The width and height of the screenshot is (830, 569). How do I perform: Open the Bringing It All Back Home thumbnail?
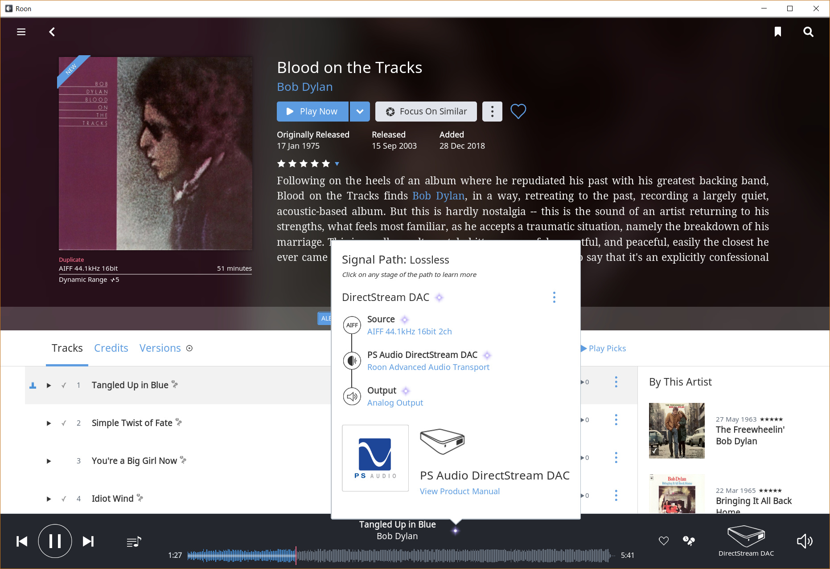click(x=677, y=494)
